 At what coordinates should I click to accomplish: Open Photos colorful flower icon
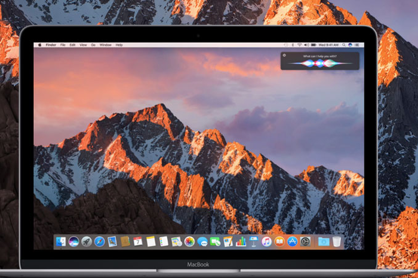(x=189, y=242)
